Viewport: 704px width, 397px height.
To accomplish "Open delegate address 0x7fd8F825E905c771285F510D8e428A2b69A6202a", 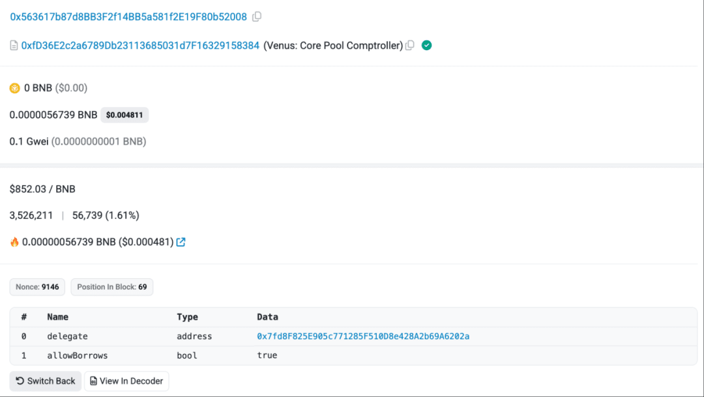I will pyautogui.click(x=363, y=336).
